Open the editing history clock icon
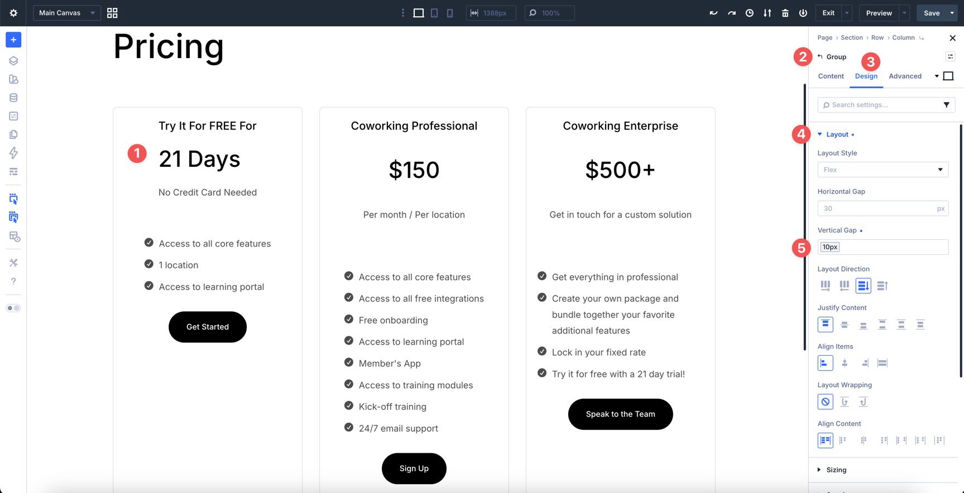 [750, 13]
